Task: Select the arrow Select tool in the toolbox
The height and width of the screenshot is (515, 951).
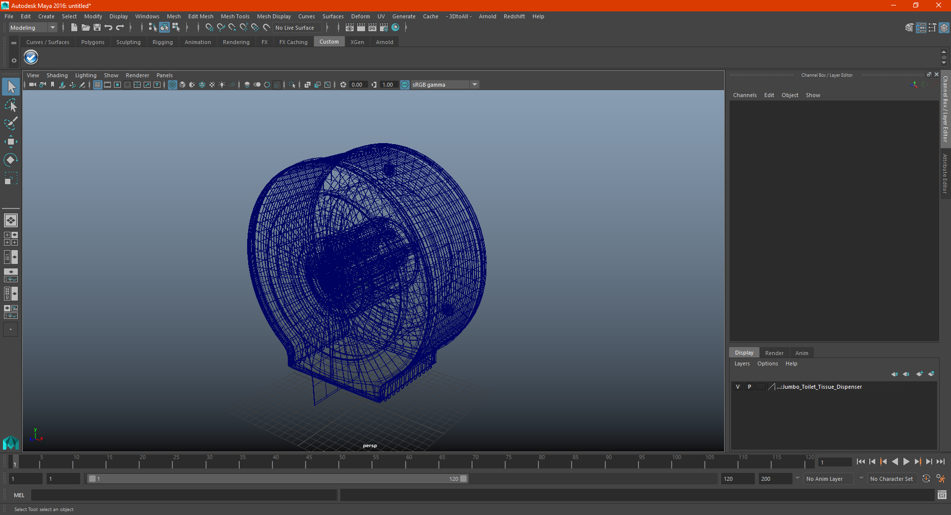Action: 11,87
